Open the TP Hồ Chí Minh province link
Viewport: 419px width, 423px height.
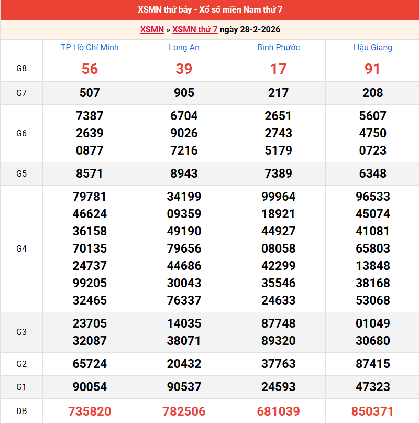click(x=90, y=48)
